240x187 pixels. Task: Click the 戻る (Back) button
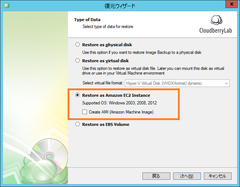click(x=156, y=176)
